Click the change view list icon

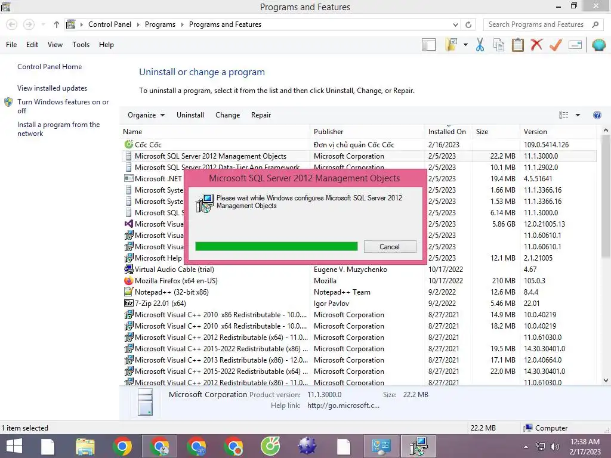563,115
